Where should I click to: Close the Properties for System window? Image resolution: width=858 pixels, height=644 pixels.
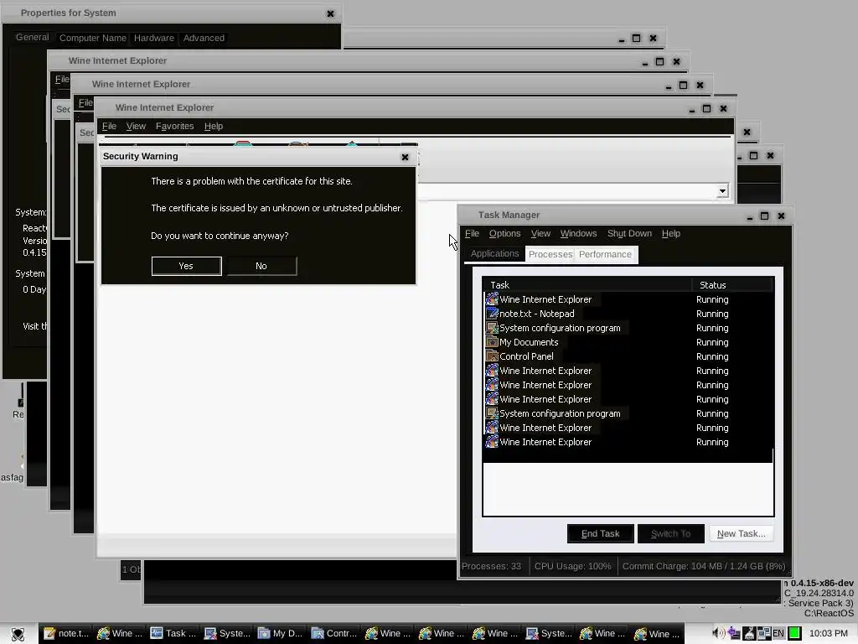point(330,13)
